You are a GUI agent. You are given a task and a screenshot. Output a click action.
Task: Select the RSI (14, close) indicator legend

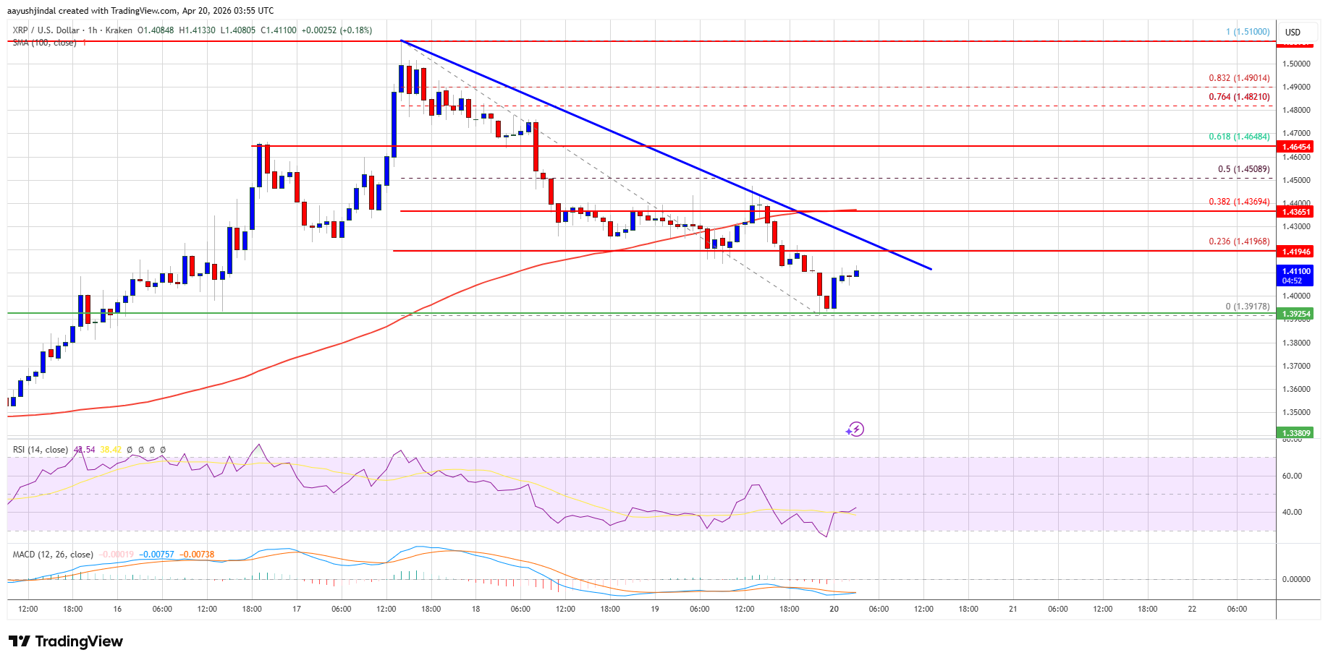point(41,450)
